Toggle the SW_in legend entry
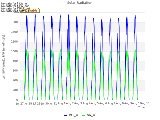Viewport: 160px width, 120px height. point(88,115)
